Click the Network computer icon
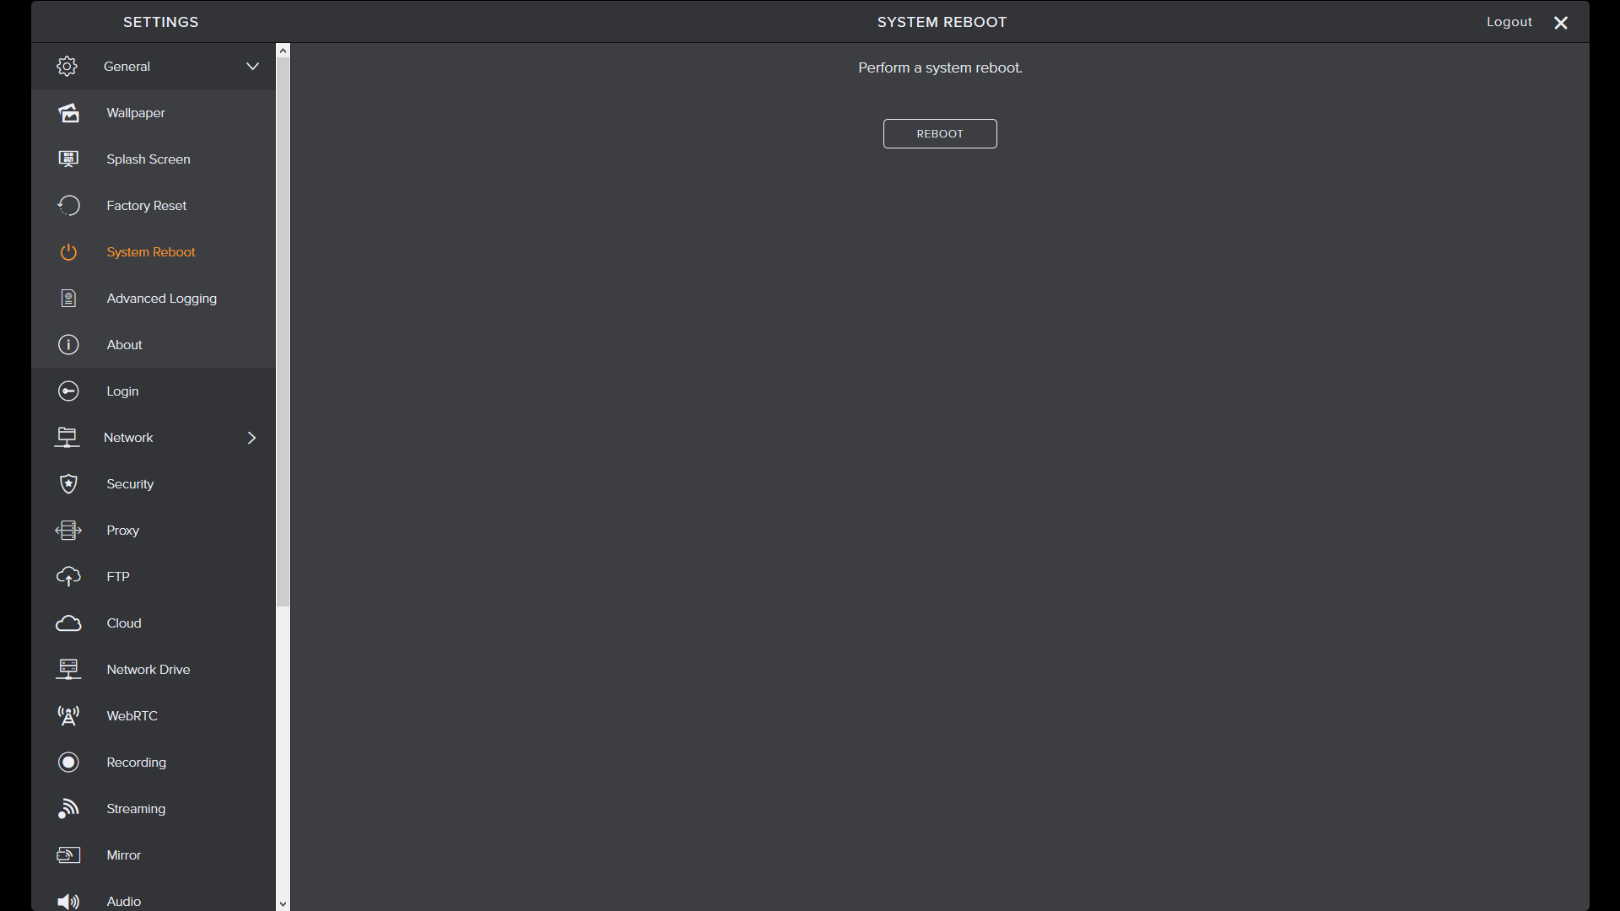 coord(67,437)
